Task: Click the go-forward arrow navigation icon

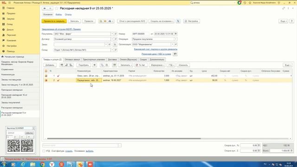Action: 50,8
